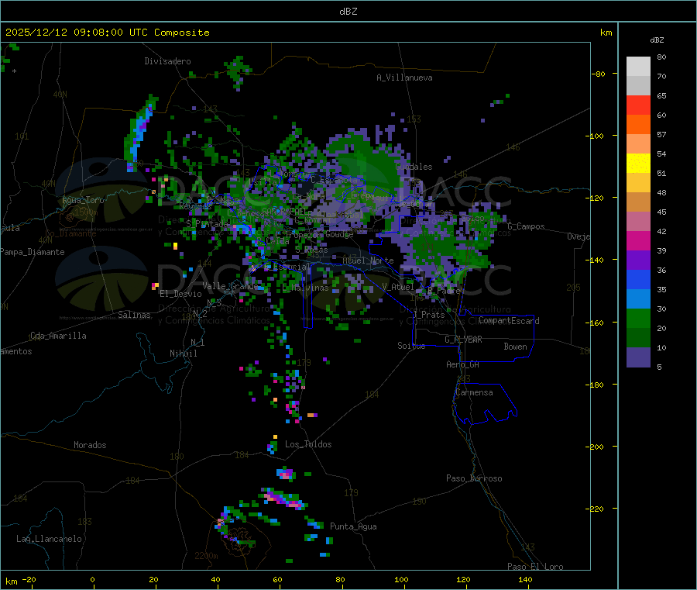
Task: Click the bright yellow 51-54 dBZ legend swatch
Action: point(638,164)
